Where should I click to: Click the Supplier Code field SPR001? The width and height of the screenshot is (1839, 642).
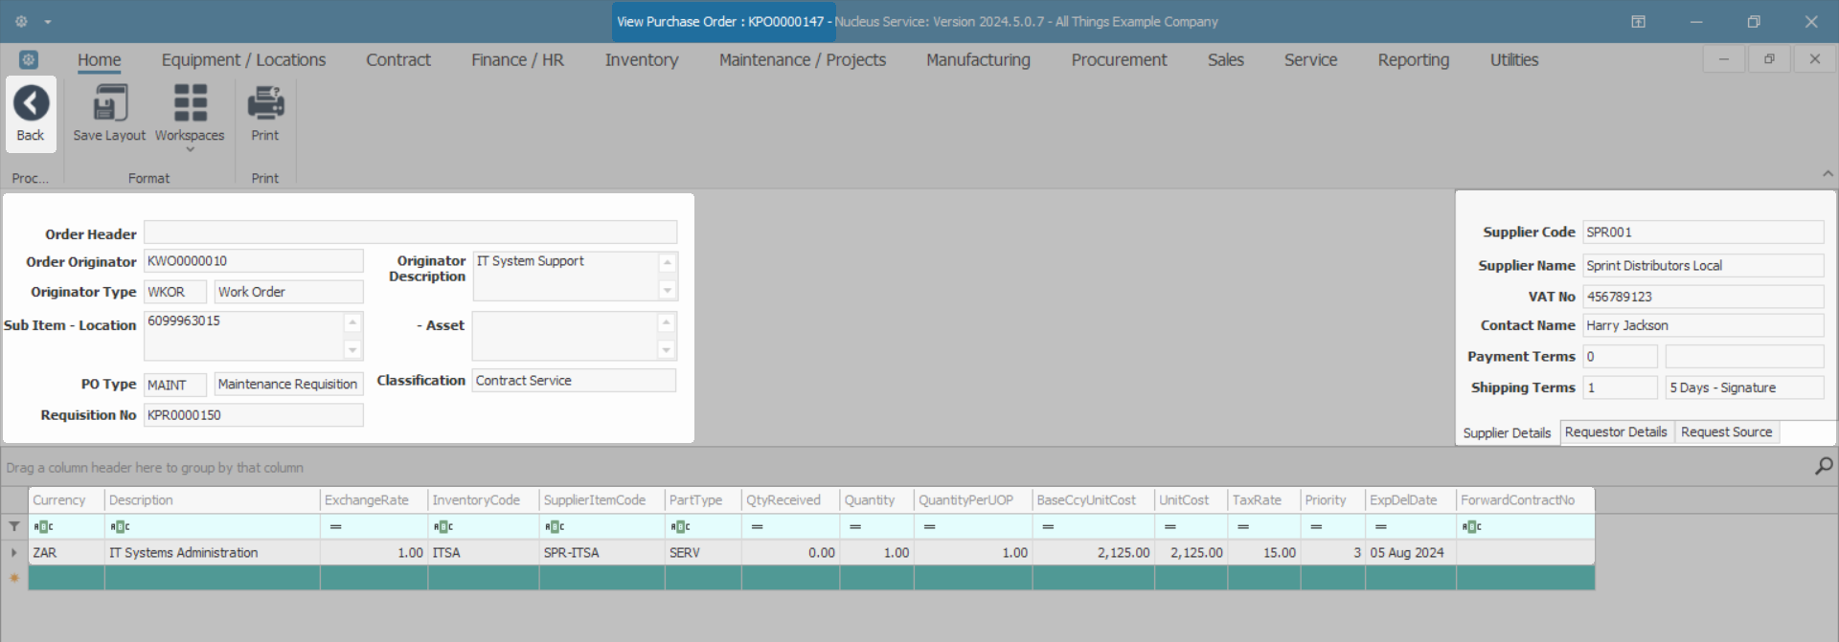tap(1703, 232)
